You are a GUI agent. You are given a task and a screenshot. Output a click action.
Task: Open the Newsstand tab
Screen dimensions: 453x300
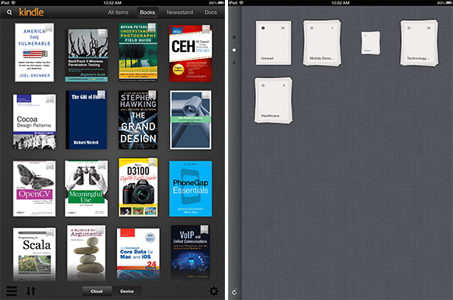click(180, 12)
